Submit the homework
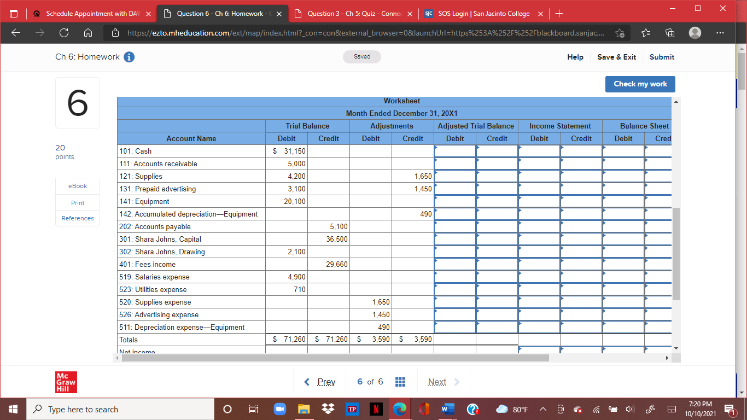747x420 pixels. [x=662, y=57]
